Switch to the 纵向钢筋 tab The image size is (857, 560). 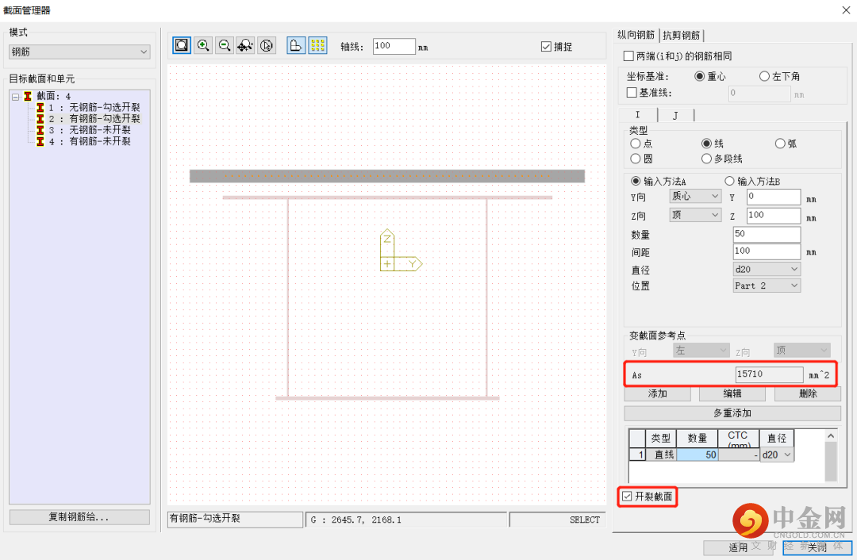click(636, 35)
